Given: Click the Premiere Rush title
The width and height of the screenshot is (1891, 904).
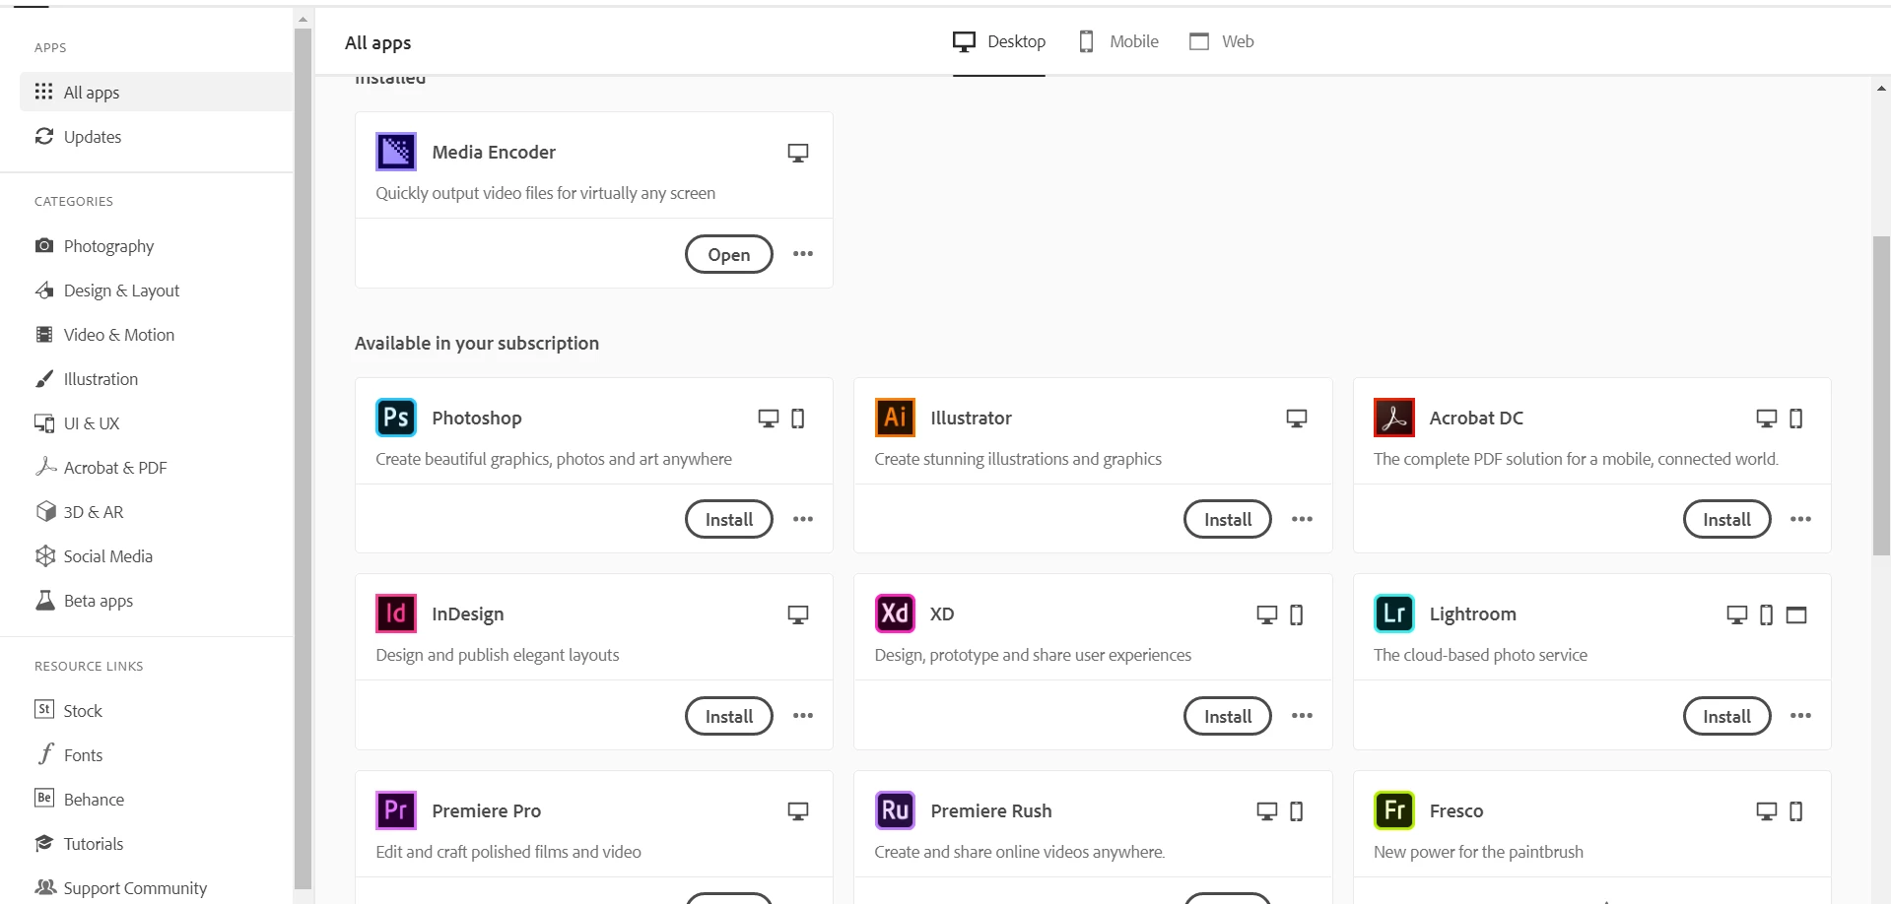Looking at the screenshot, I should [991, 810].
